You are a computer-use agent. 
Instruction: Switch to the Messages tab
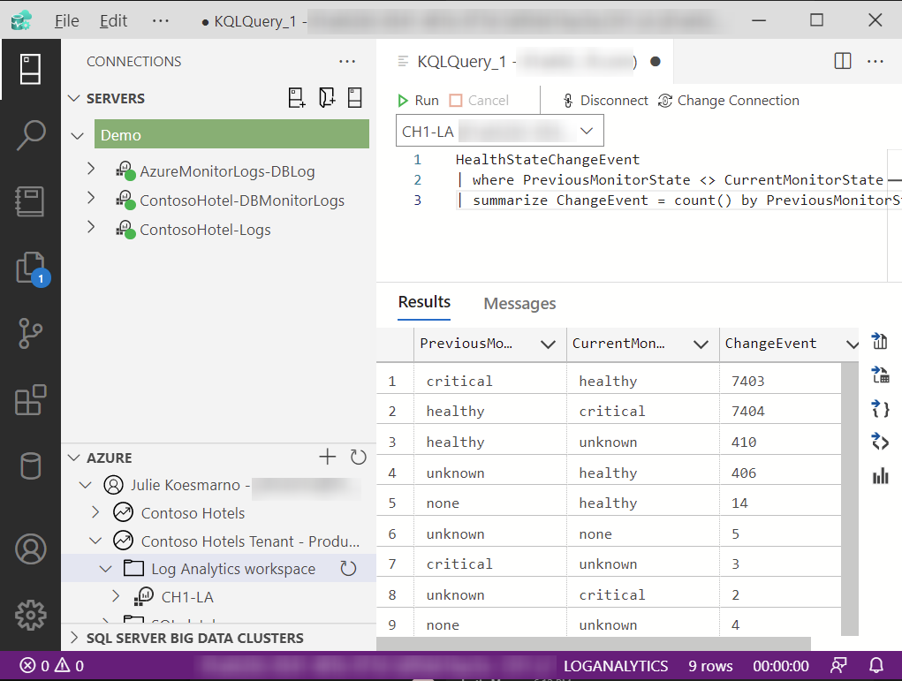[x=519, y=303]
